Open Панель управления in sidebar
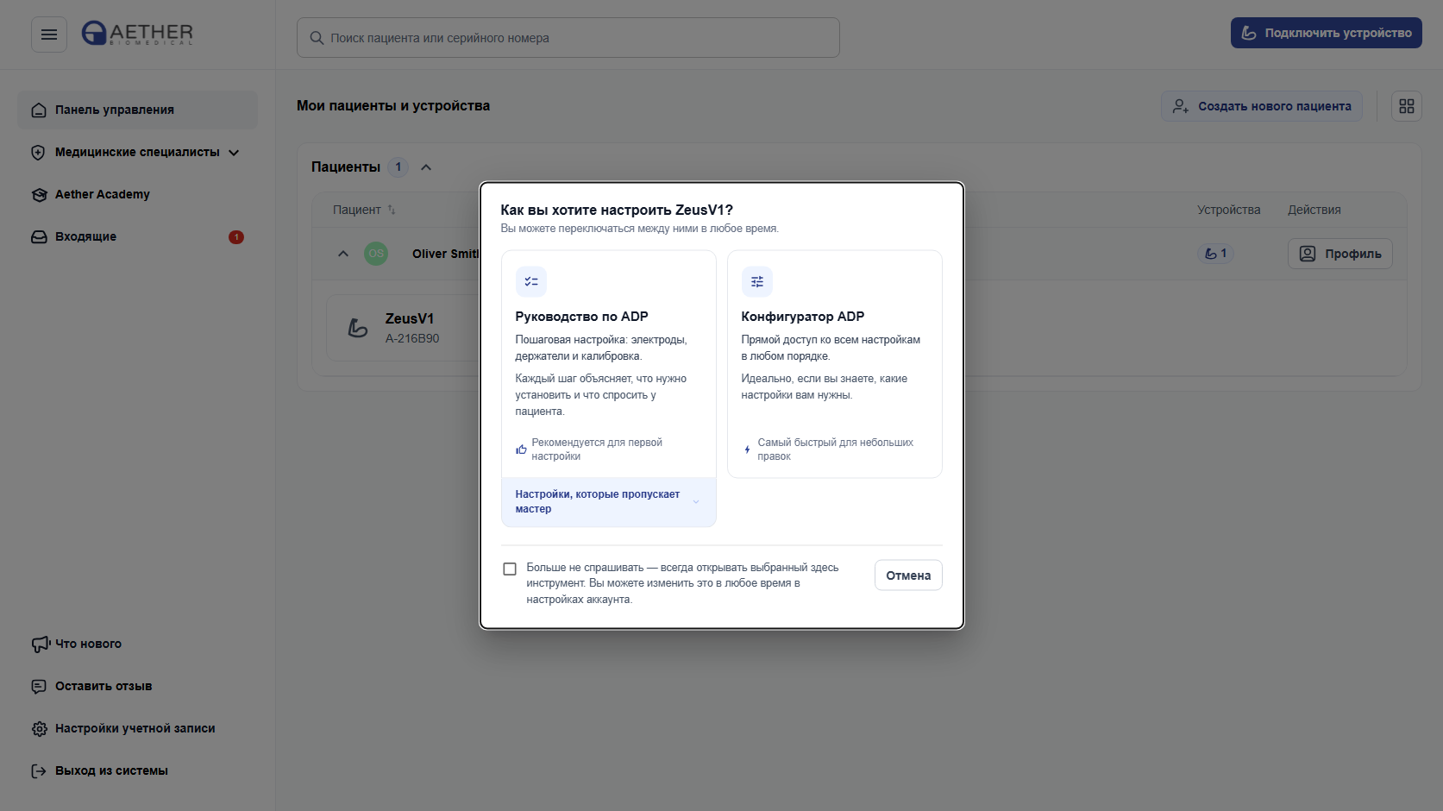The image size is (1443, 811). tap(138, 110)
